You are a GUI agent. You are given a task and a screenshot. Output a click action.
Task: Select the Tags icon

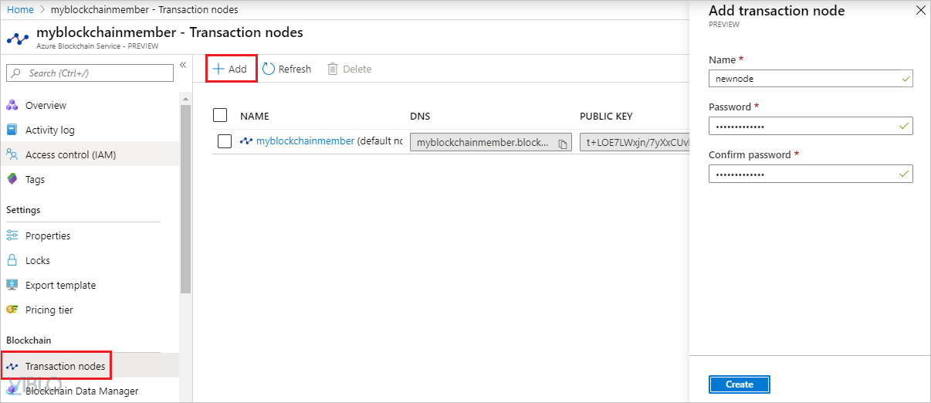(x=12, y=180)
